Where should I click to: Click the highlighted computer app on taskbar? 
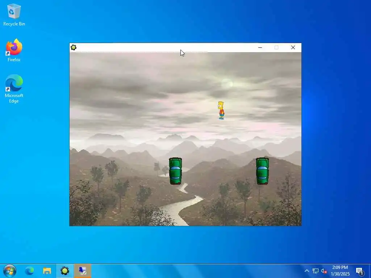coord(82,271)
